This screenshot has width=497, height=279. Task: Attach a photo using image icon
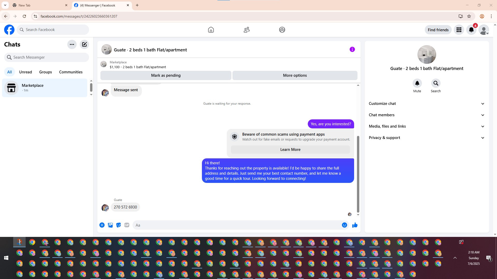pyautogui.click(x=110, y=225)
